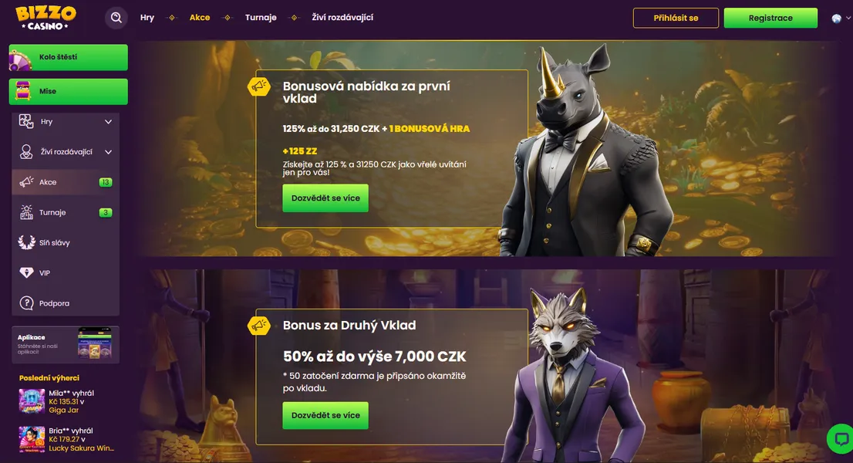The height and width of the screenshot is (463, 853).
Task: Expand the Hry sidebar chevron
Action: [108, 121]
